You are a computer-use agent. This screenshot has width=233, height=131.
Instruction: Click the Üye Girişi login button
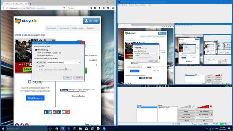click(x=91, y=21)
